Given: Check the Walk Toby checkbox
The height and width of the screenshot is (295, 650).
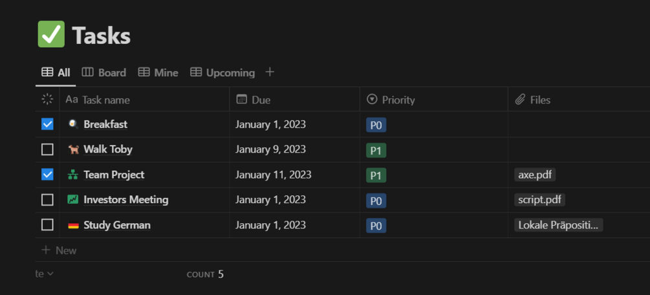Looking at the screenshot, I should [47, 149].
